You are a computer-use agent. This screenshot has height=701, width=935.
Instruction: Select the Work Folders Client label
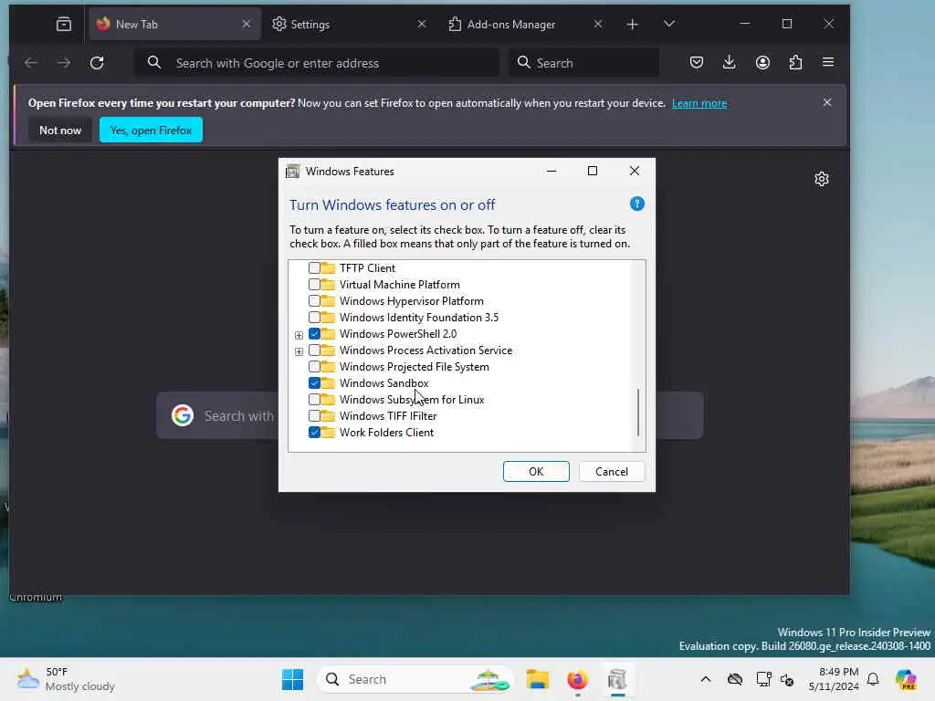(386, 432)
